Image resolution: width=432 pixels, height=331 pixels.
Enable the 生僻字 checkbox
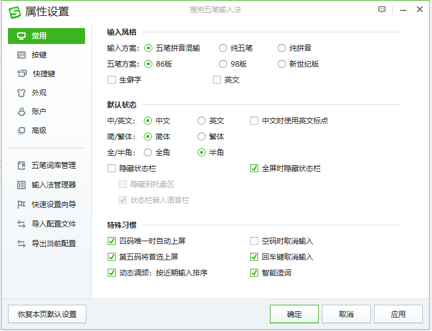[111, 80]
